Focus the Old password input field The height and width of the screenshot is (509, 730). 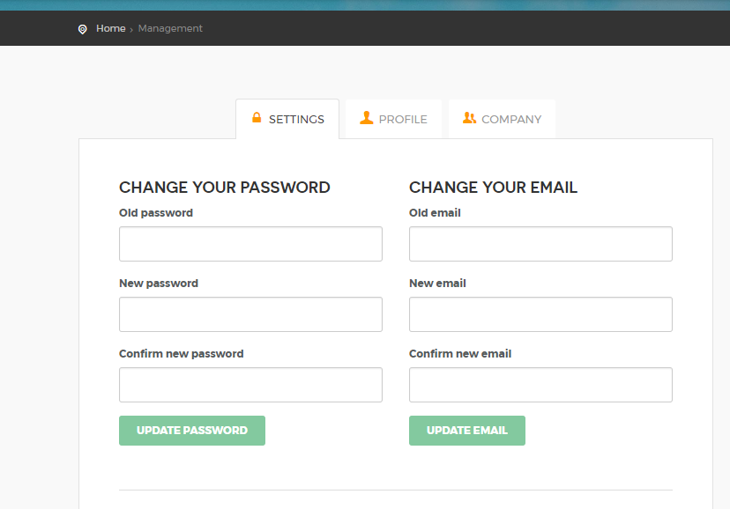click(x=250, y=244)
